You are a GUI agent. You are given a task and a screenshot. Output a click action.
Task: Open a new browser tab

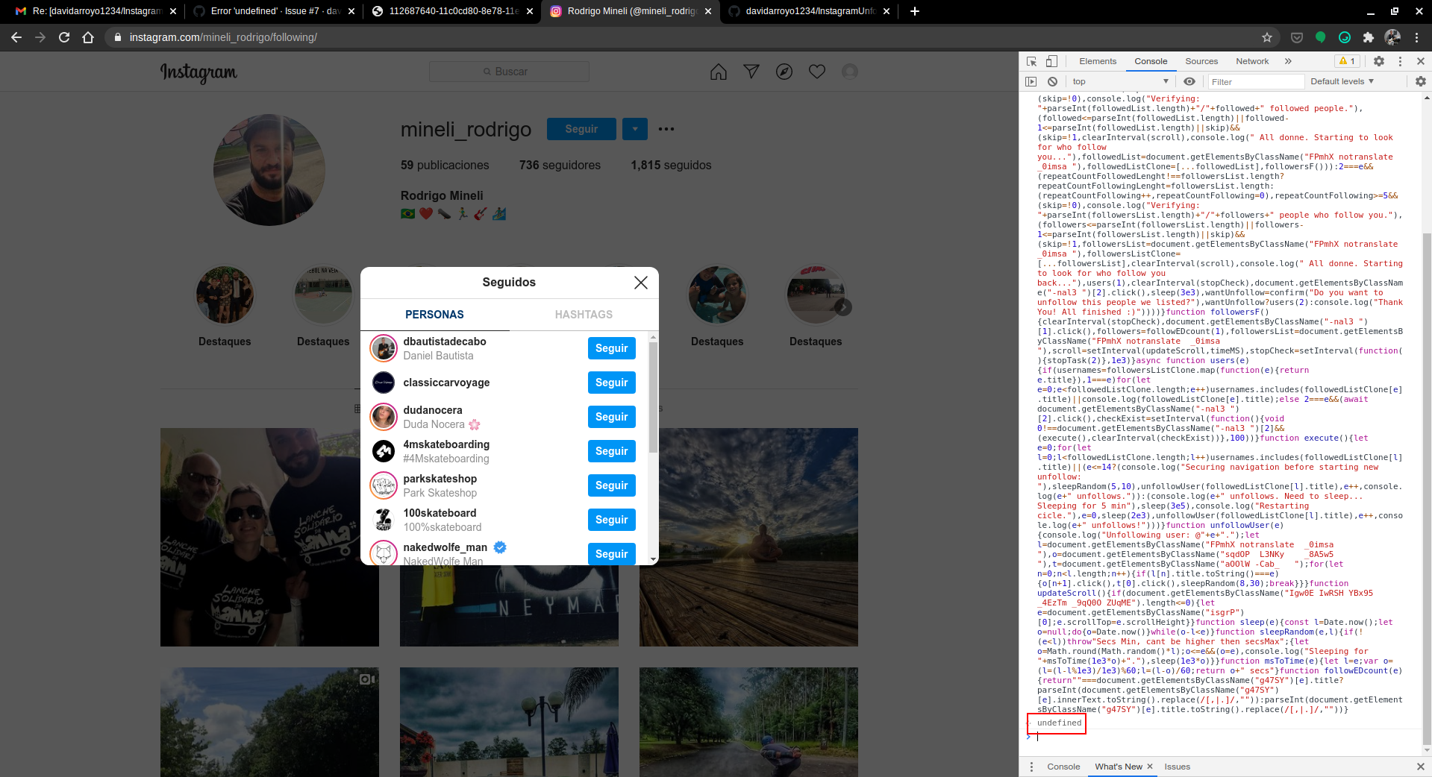(915, 11)
